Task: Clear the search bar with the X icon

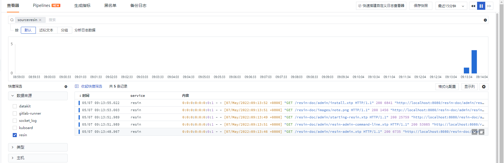Action: click(x=485, y=20)
